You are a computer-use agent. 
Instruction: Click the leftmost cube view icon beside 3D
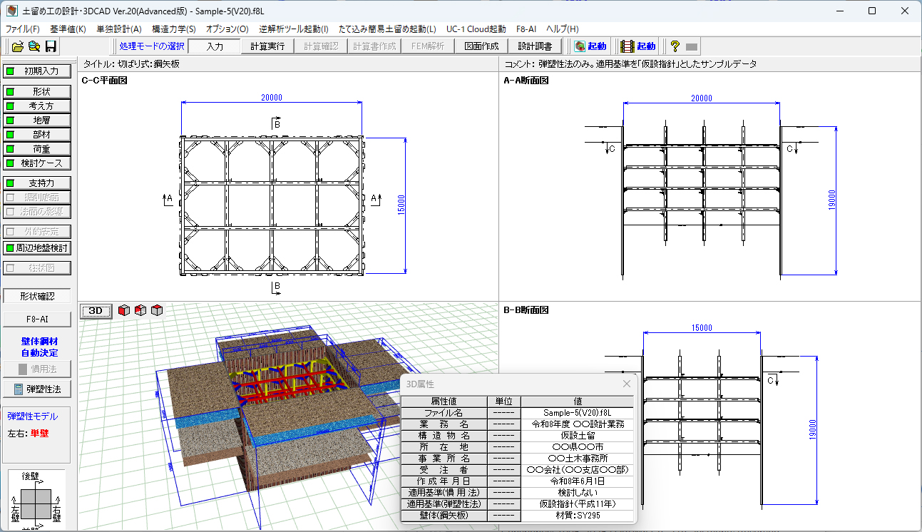(124, 310)
